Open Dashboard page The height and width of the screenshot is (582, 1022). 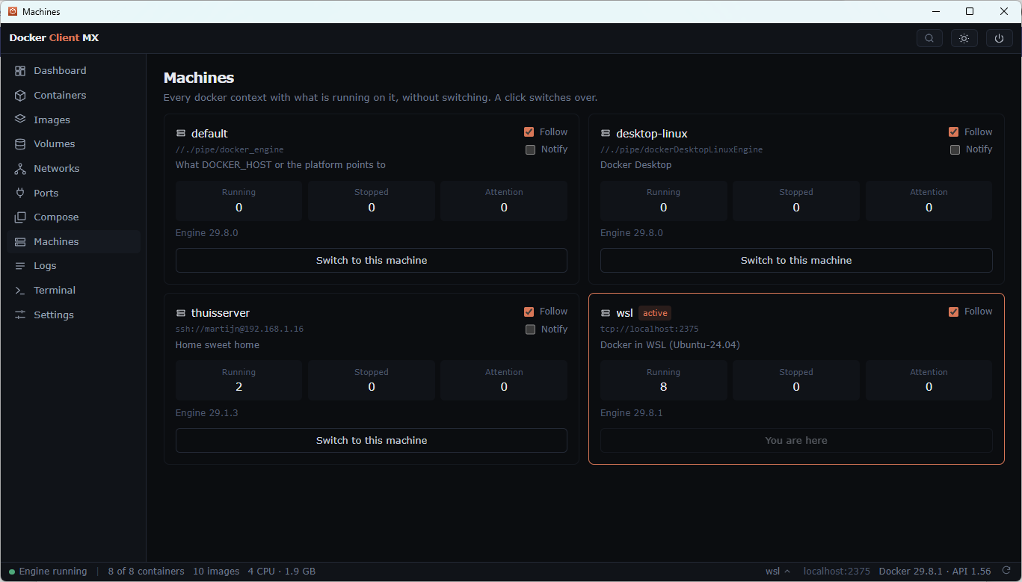pos(73,71)
